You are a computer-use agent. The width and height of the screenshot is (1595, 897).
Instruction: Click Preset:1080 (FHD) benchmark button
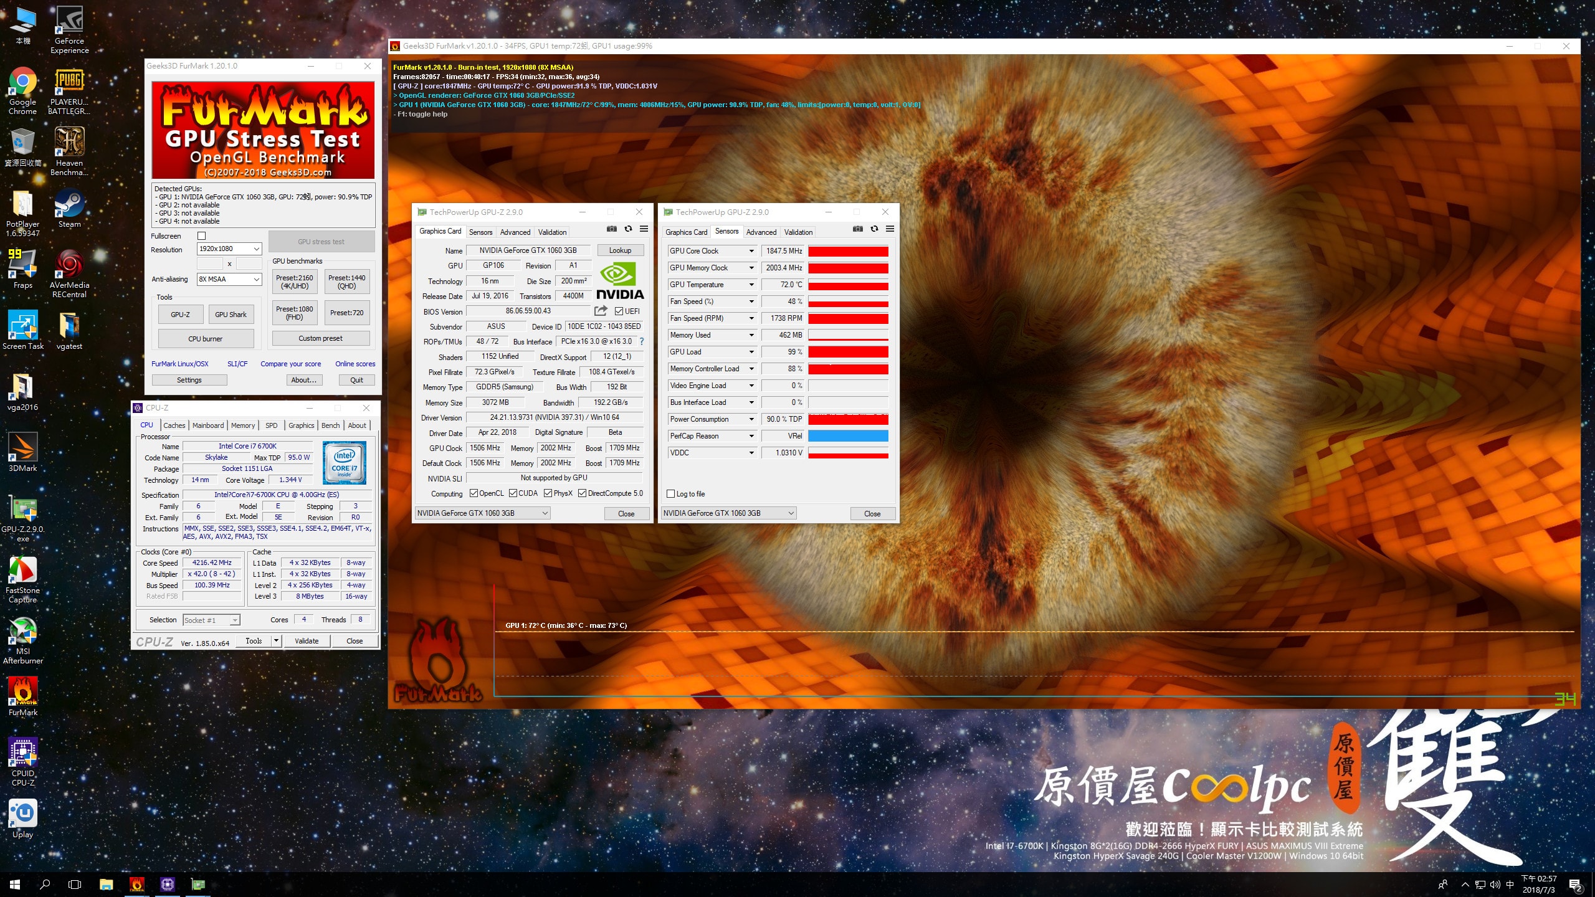295,313
